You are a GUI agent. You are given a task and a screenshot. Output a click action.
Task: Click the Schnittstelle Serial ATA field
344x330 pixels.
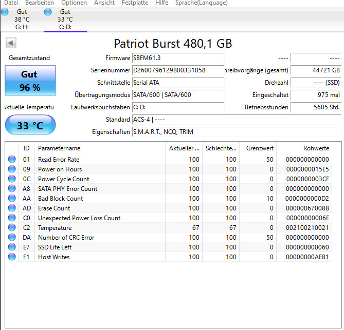tap(178, 83)
